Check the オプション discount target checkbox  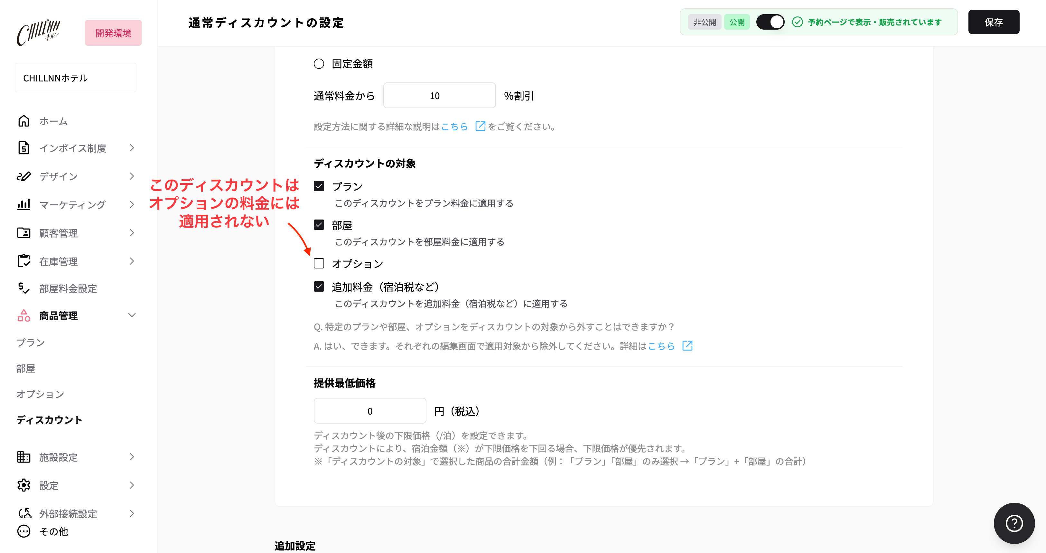319,264
